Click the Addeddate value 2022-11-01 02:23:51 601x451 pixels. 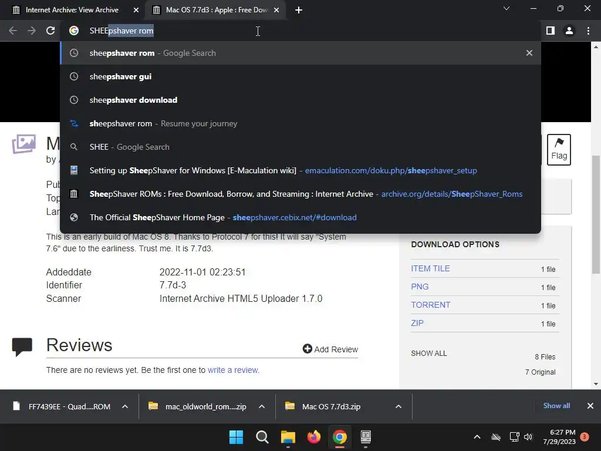[202, 272]
